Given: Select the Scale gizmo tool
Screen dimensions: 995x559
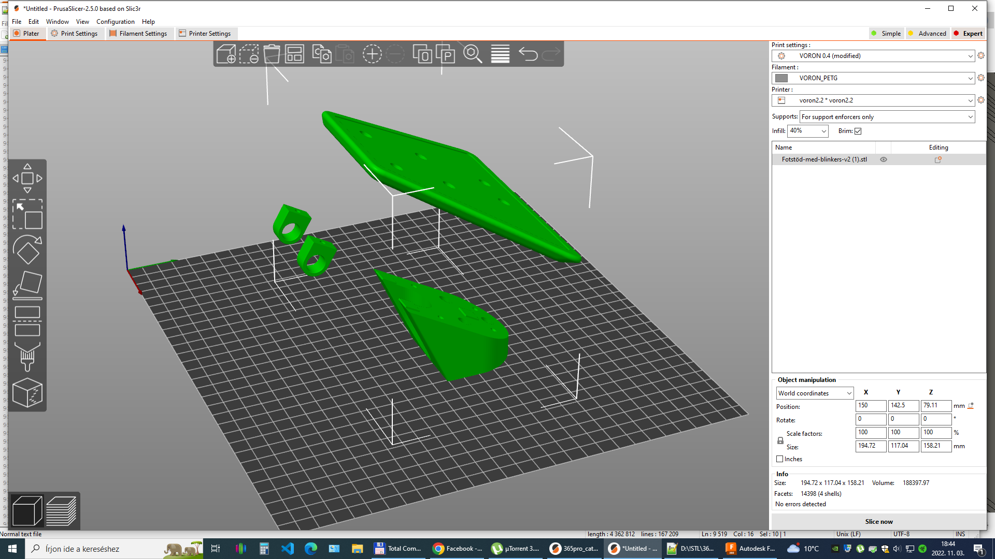Looking at the screenshot, I should [27, 214].
